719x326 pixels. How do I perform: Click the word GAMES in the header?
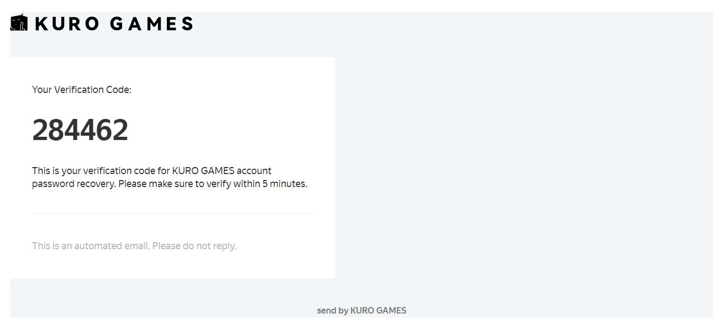151,24
